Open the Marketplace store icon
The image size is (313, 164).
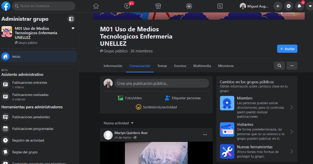click(158, 6)
